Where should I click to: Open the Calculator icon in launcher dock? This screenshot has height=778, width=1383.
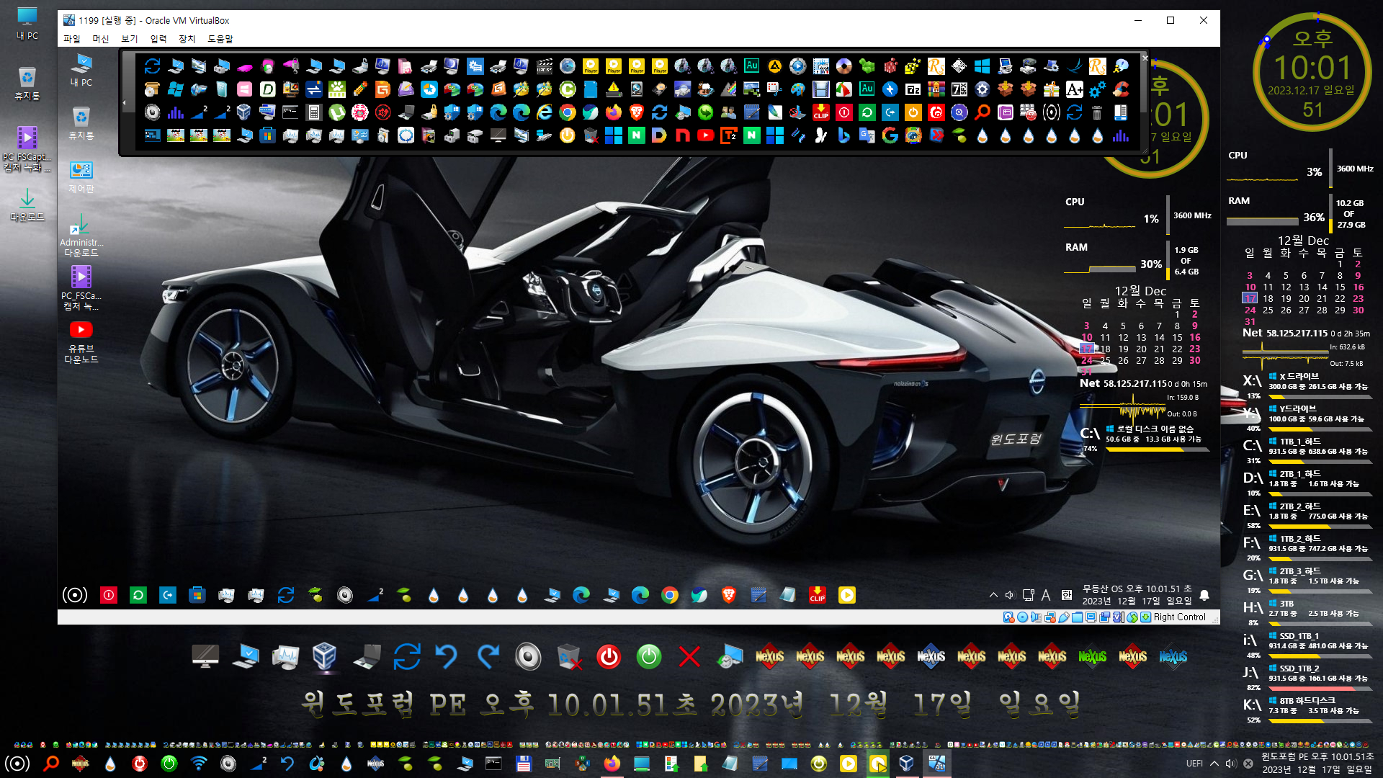coord(314,112)
